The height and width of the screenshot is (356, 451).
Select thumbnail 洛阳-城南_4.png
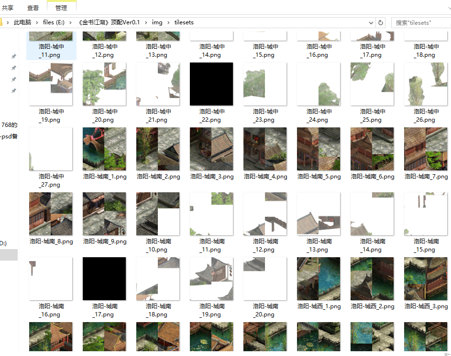point(265,149)
